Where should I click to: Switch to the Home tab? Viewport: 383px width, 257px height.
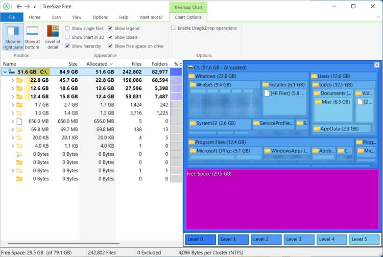click(35, 17)
